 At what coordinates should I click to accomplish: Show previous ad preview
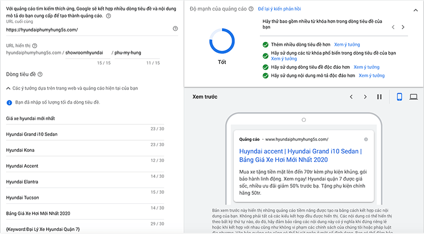[351, 97]
